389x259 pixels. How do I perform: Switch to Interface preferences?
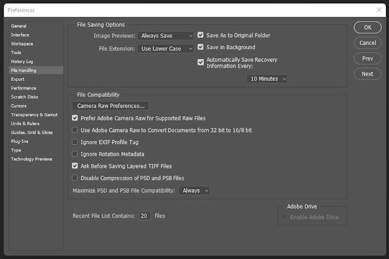coord(20,35)
